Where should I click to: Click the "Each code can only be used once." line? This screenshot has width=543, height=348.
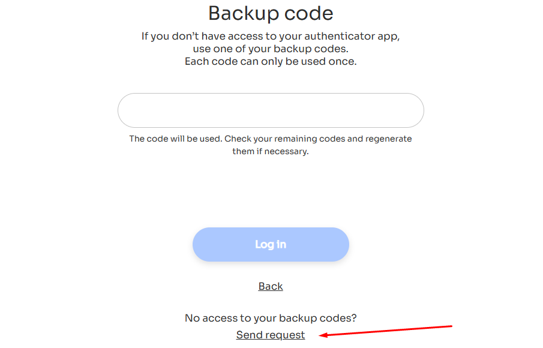pyautogui.click(x=271, y=61)
